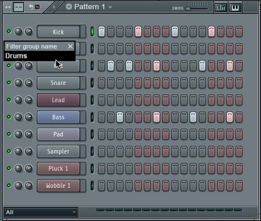Toggle the first step of Snare row

[x=101, y=83]
